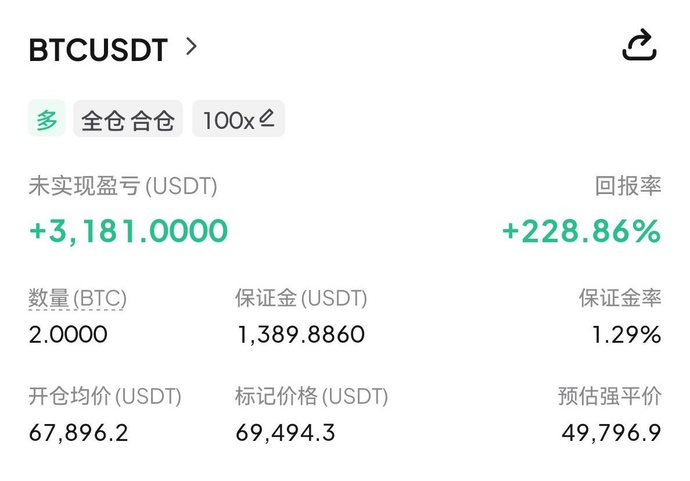Open BTCUSDT pair via chevron arrow

click(191, 46)
